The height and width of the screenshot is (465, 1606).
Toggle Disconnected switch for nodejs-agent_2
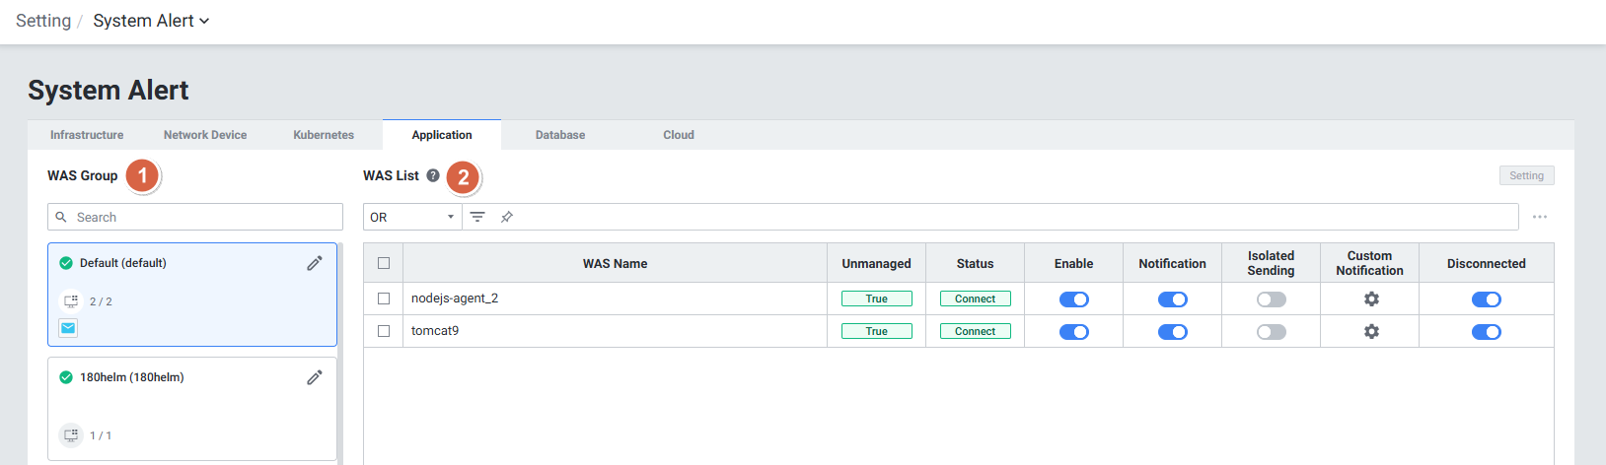[1486, 299]
